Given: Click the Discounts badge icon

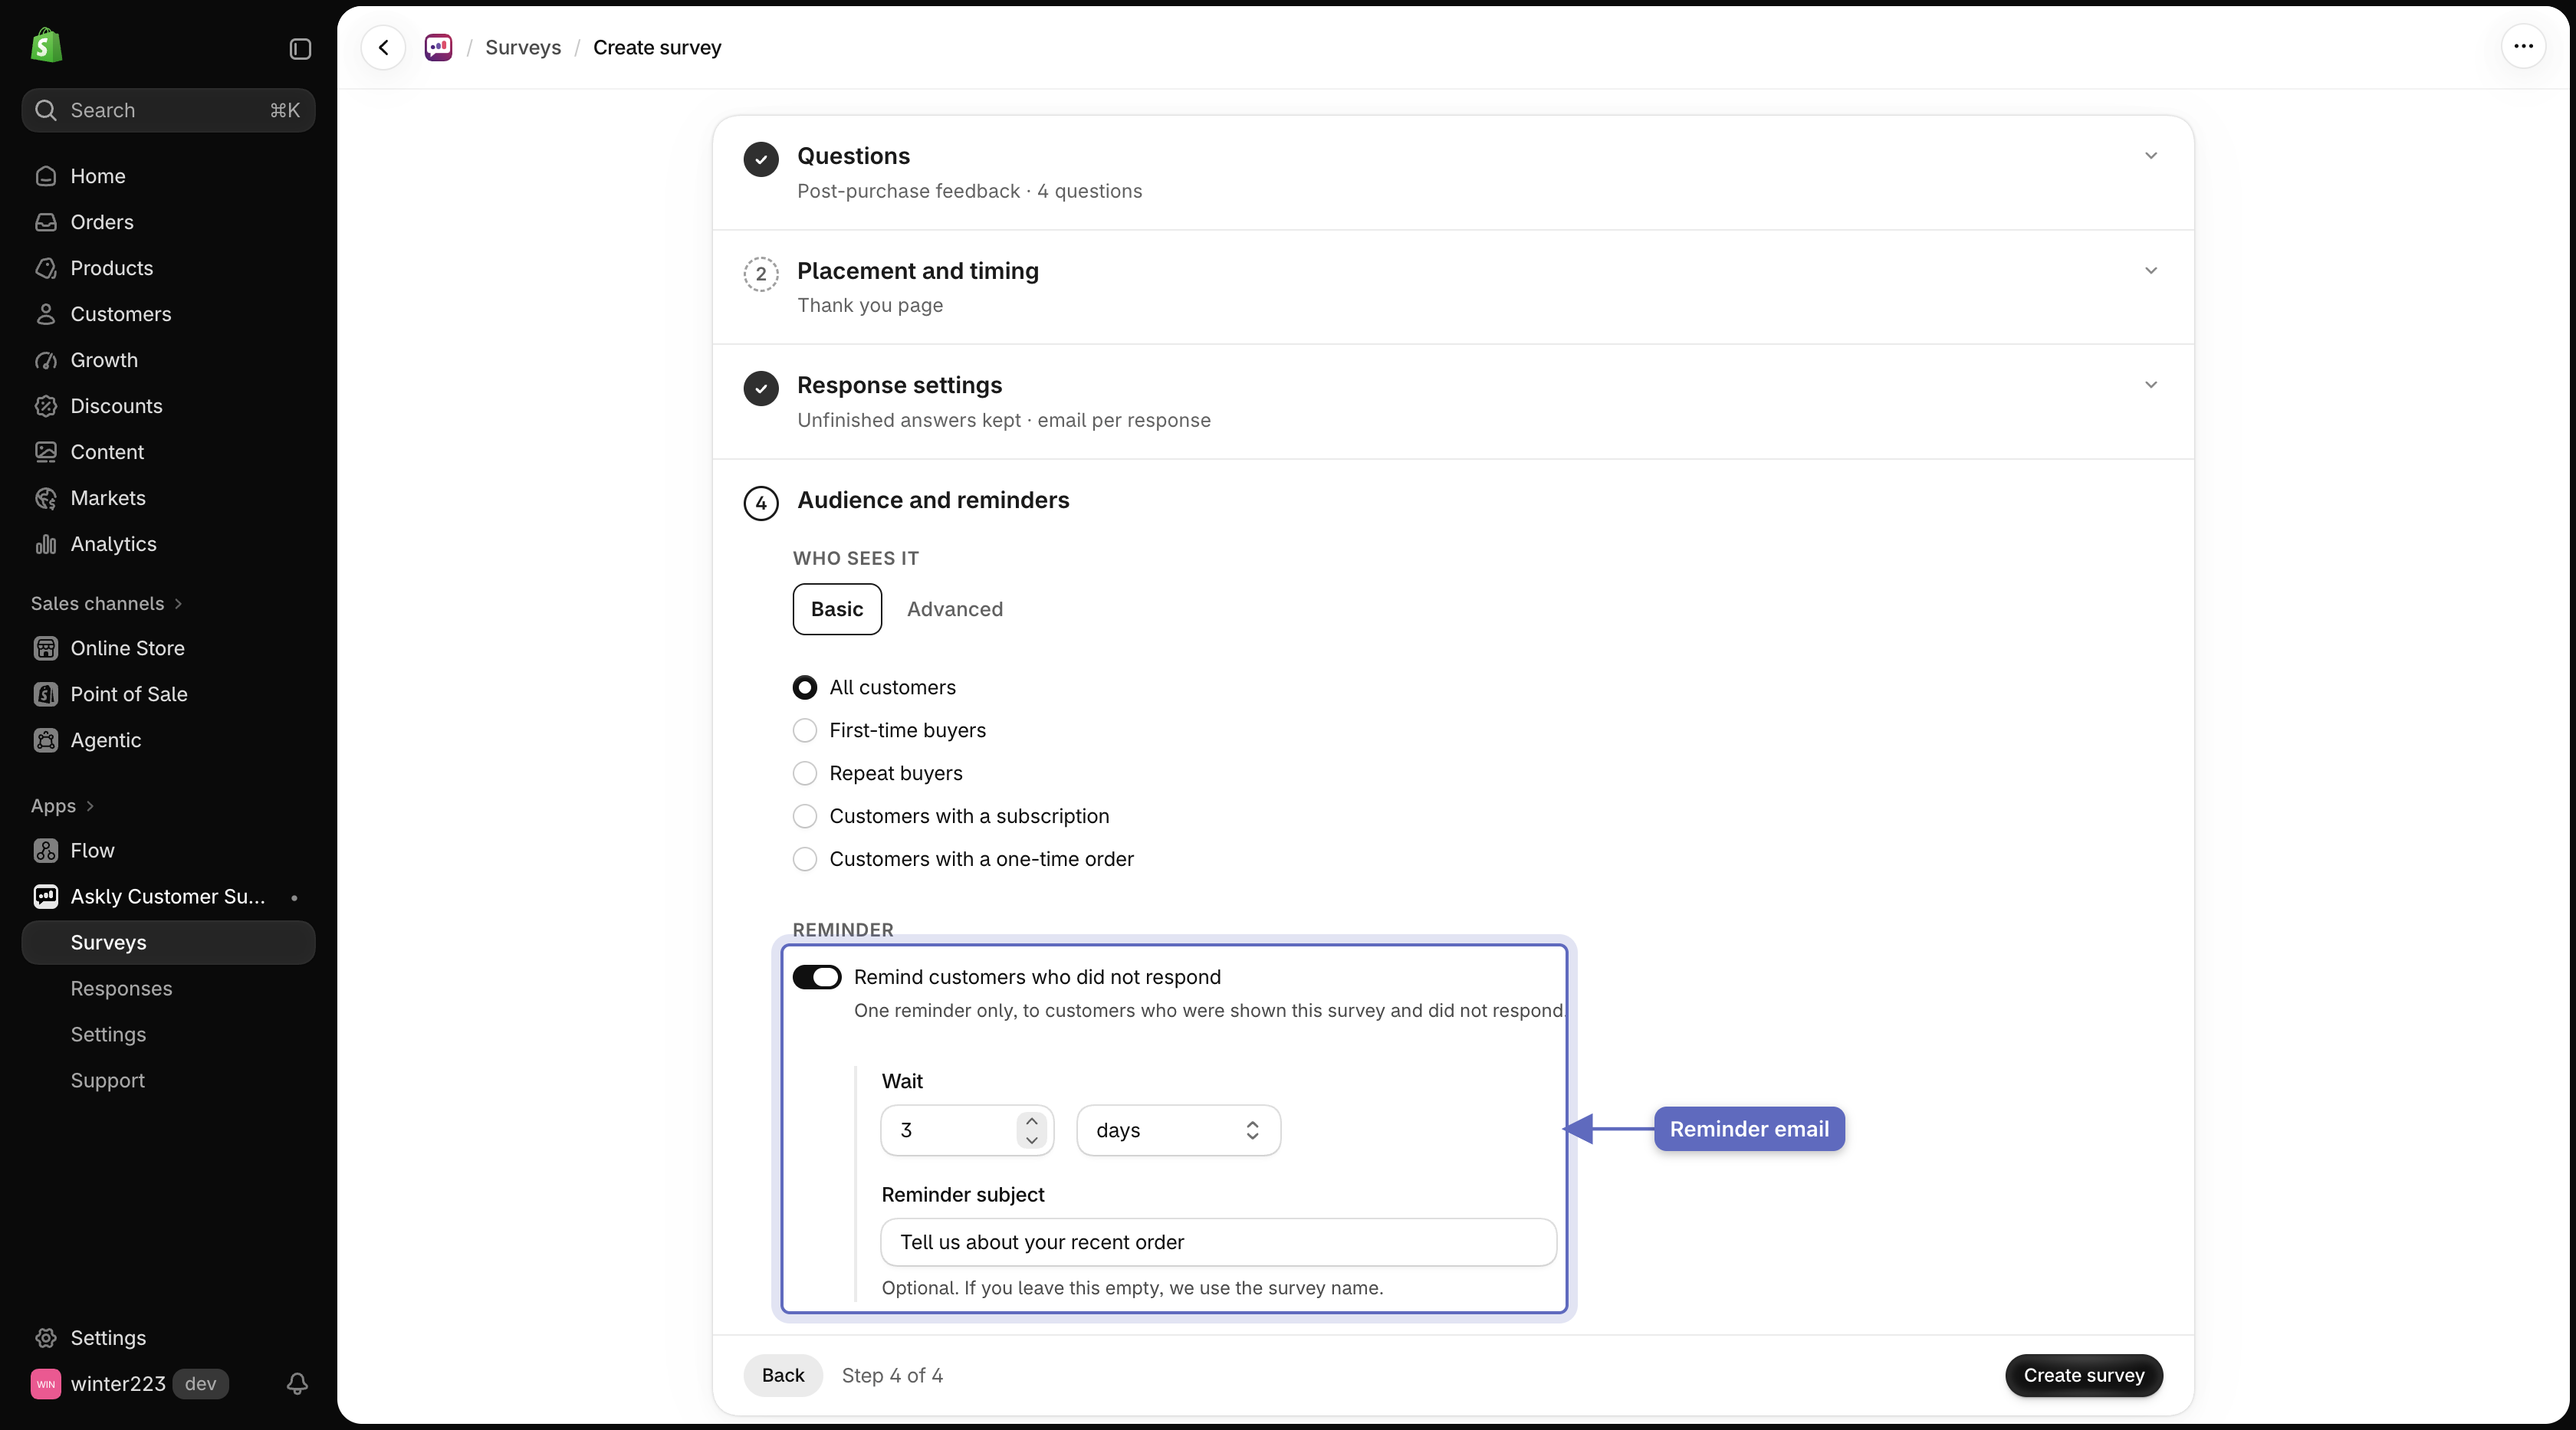Looking at the screenshot, I should coord(46,405).
